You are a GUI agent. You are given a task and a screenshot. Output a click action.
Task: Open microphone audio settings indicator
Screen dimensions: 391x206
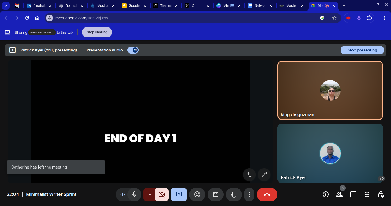[123, 195]
